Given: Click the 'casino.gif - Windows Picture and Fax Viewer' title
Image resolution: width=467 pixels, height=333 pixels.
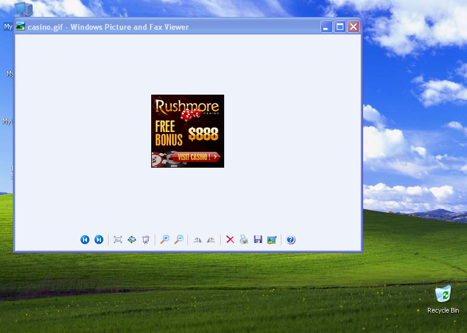Looking at the screenshot, I should click(x=108, y=27).
